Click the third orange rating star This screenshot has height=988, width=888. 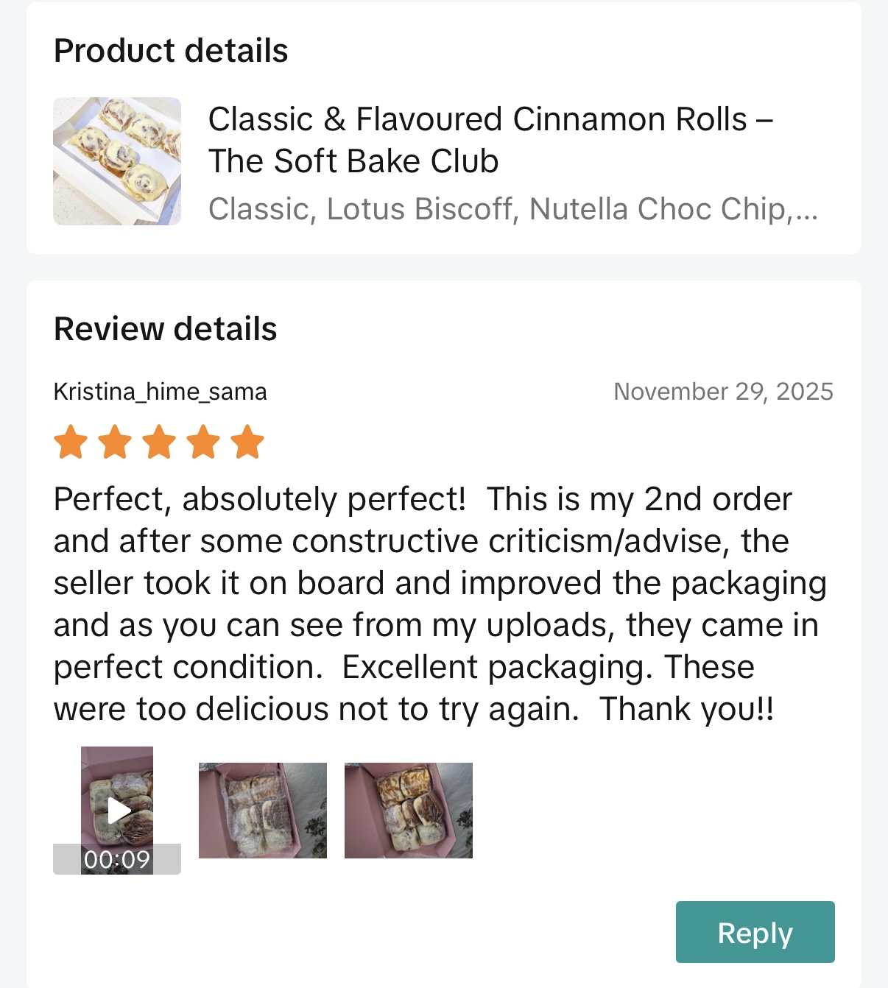point(160,442)
